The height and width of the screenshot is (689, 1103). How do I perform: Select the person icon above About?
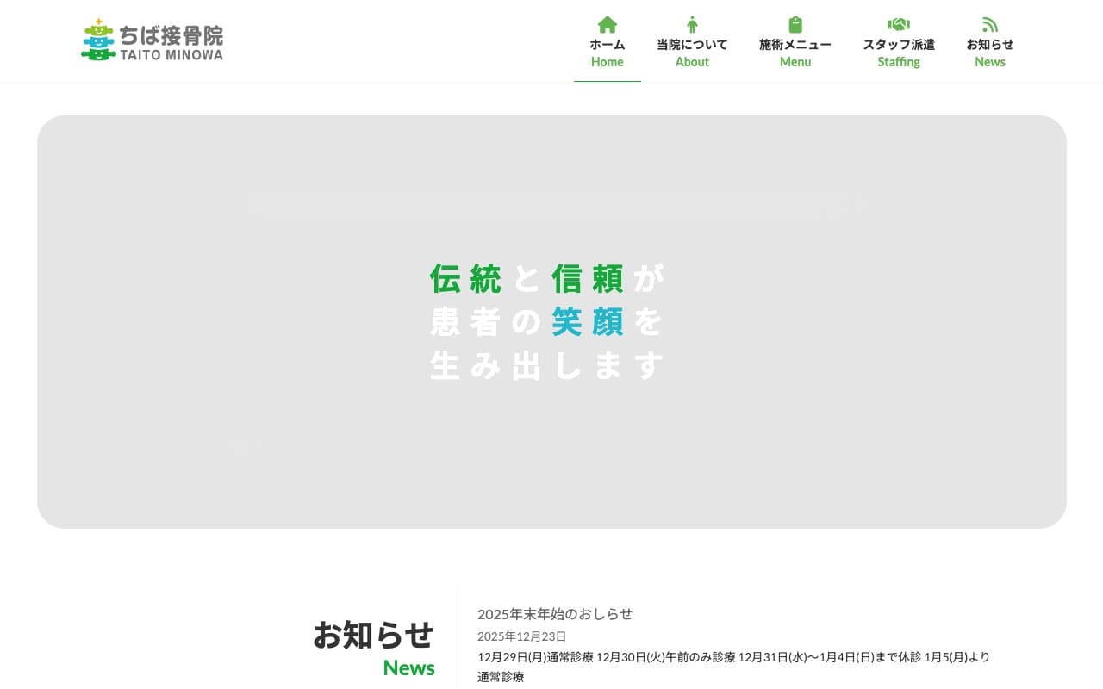(x=692, y=24)
